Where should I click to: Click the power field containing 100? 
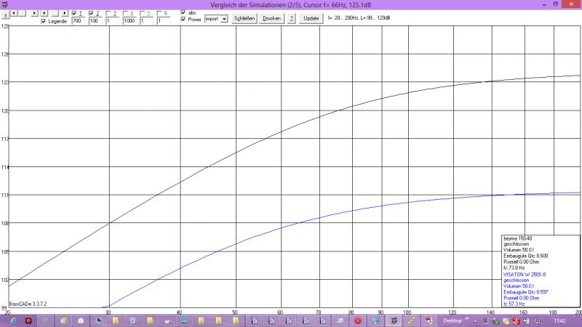95,21
